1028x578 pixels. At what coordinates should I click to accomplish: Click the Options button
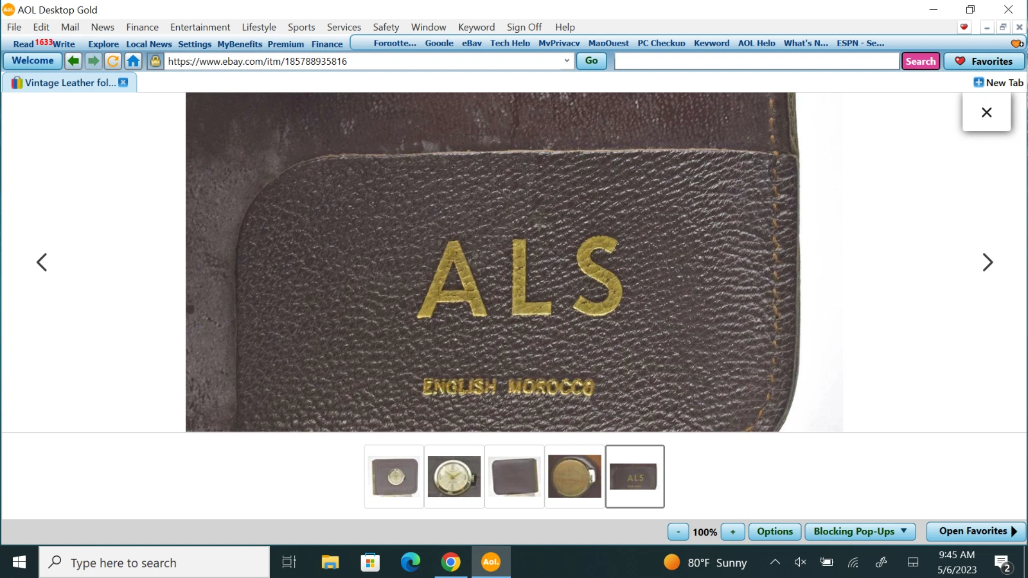[x=775, y=532]
